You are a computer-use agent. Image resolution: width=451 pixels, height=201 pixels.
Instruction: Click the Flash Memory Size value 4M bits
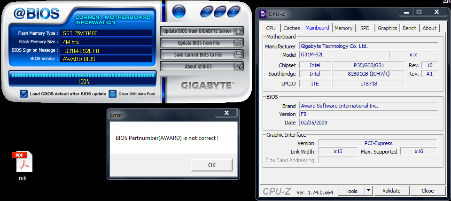click(x=106, y=42)
